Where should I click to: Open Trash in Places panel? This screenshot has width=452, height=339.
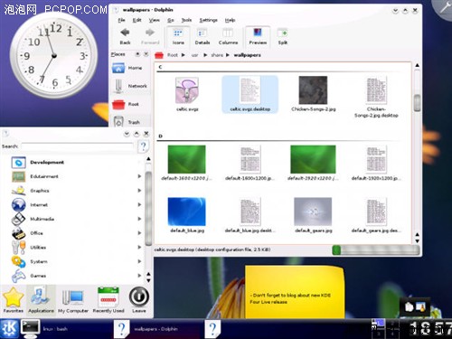[x=130, y=122]
